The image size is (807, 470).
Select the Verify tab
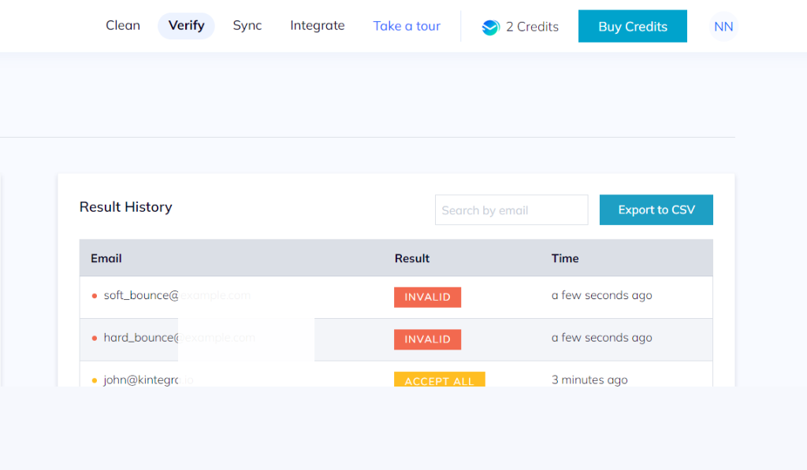click(186, 26)
